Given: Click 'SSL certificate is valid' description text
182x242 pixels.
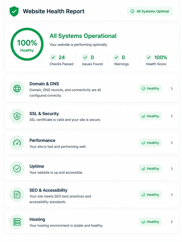Looking at the screenshot, I should 65,120.
